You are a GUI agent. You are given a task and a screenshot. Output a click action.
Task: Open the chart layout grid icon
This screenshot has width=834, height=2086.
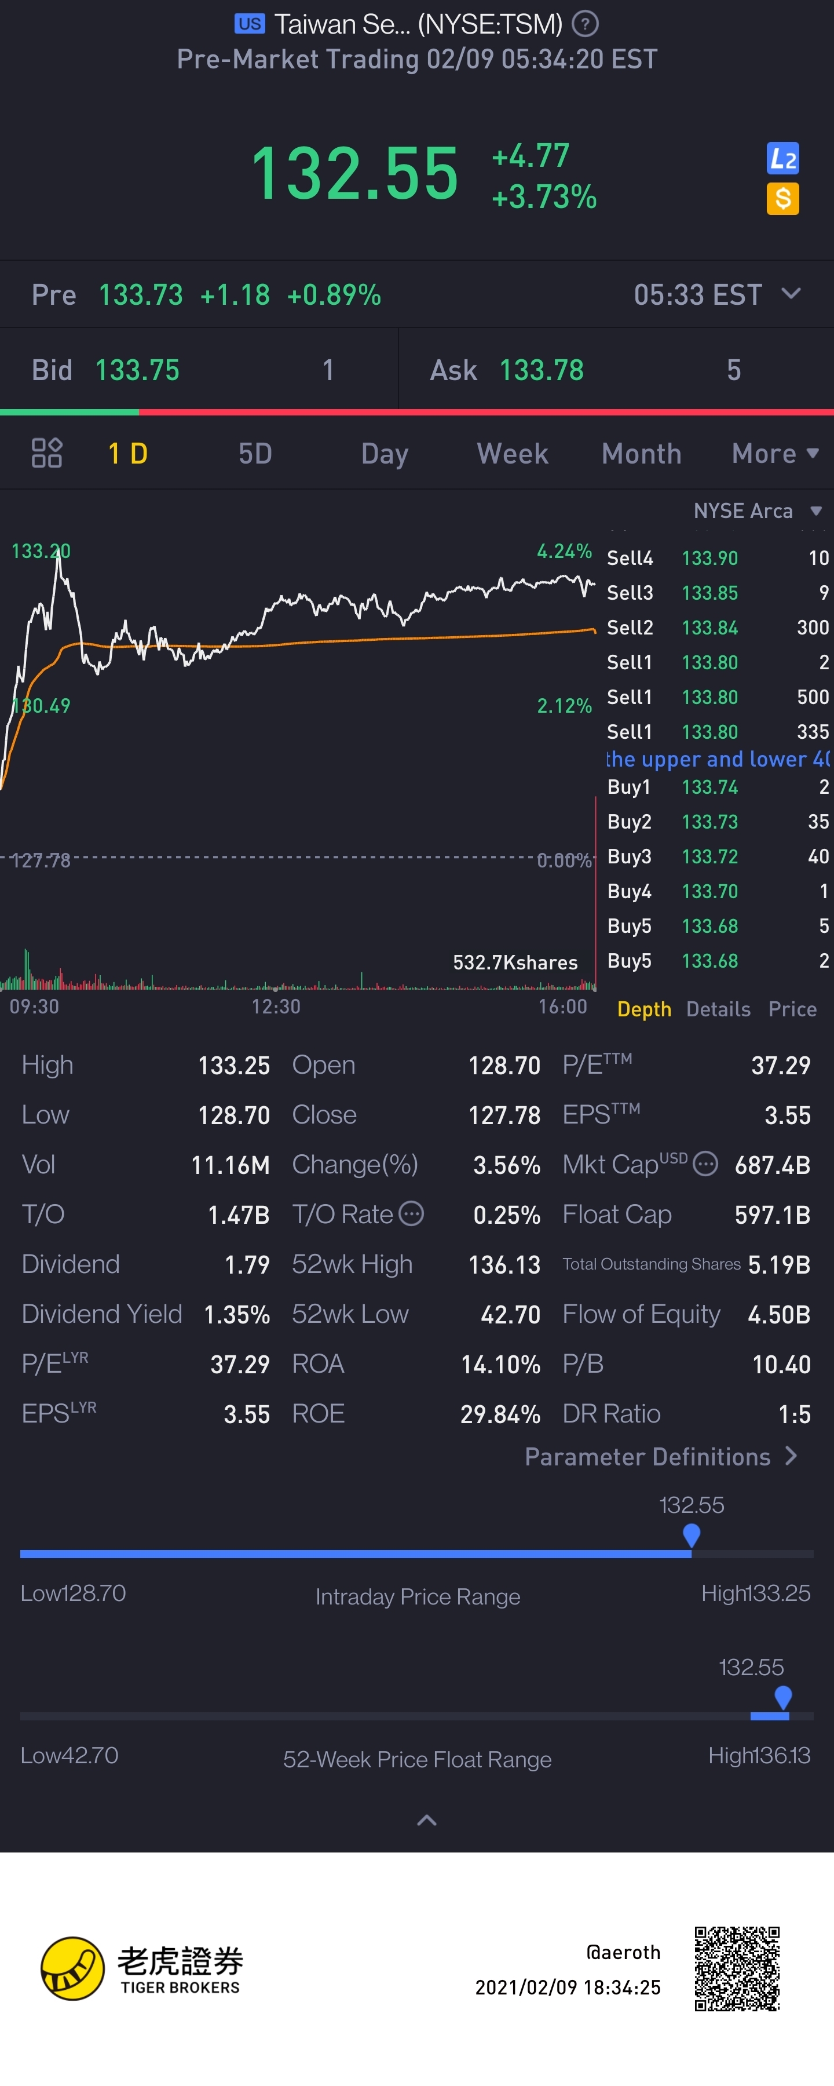point(47,453)
